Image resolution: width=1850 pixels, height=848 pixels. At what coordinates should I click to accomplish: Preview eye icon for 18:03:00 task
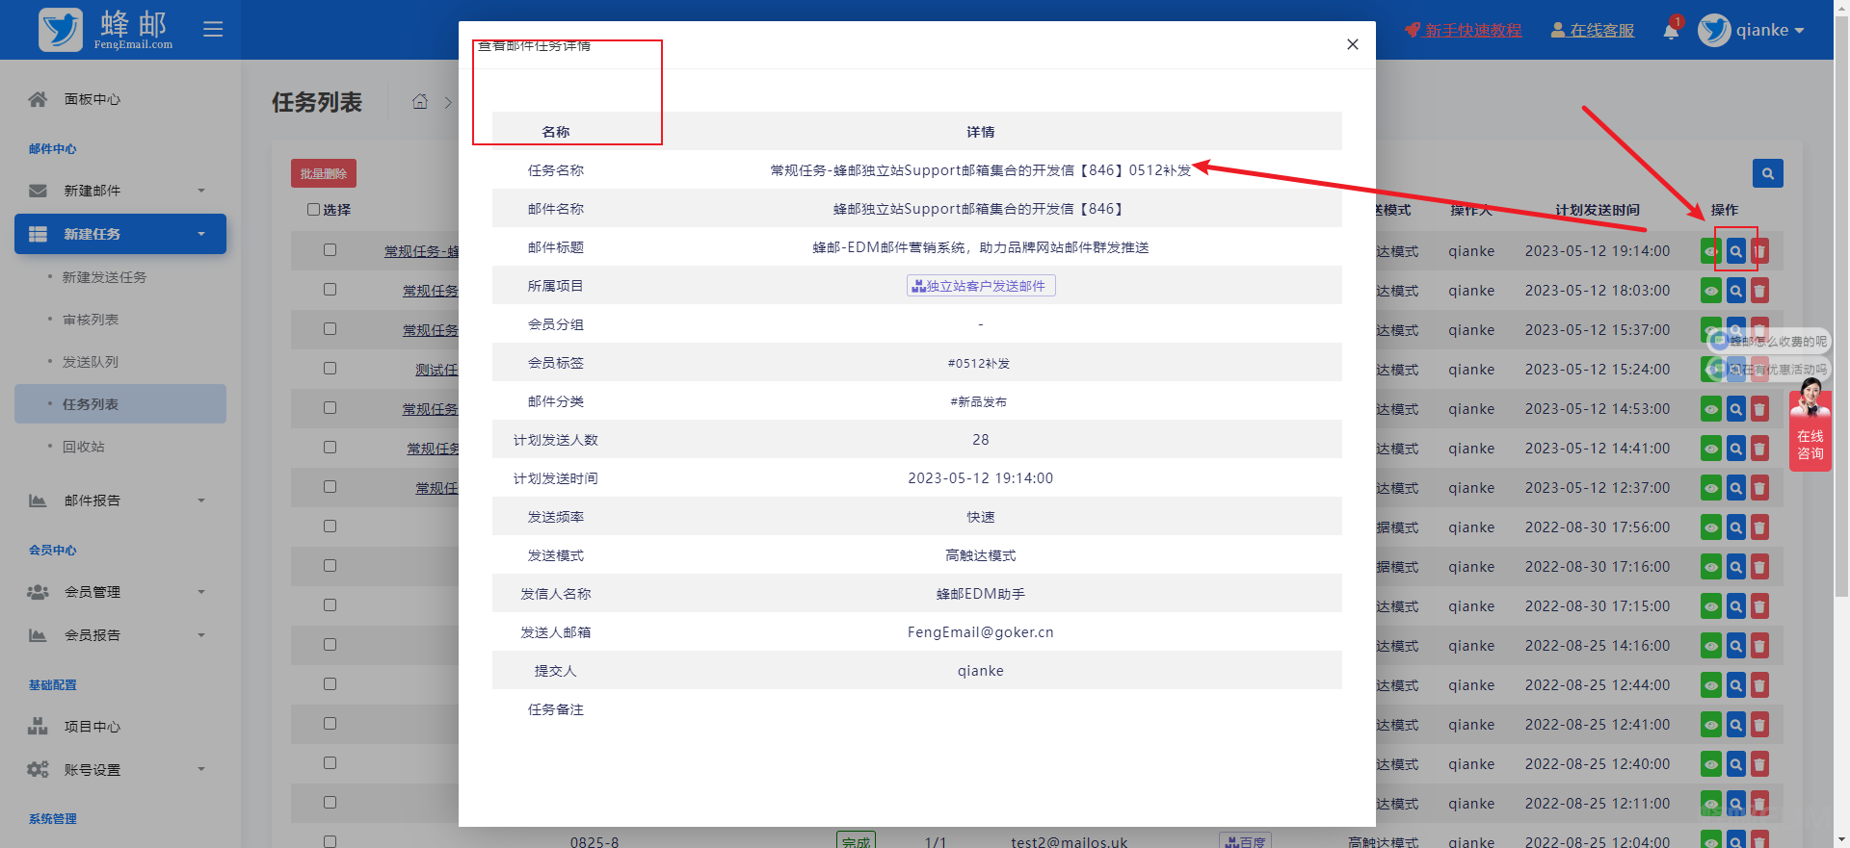(x=1711, y=291)
